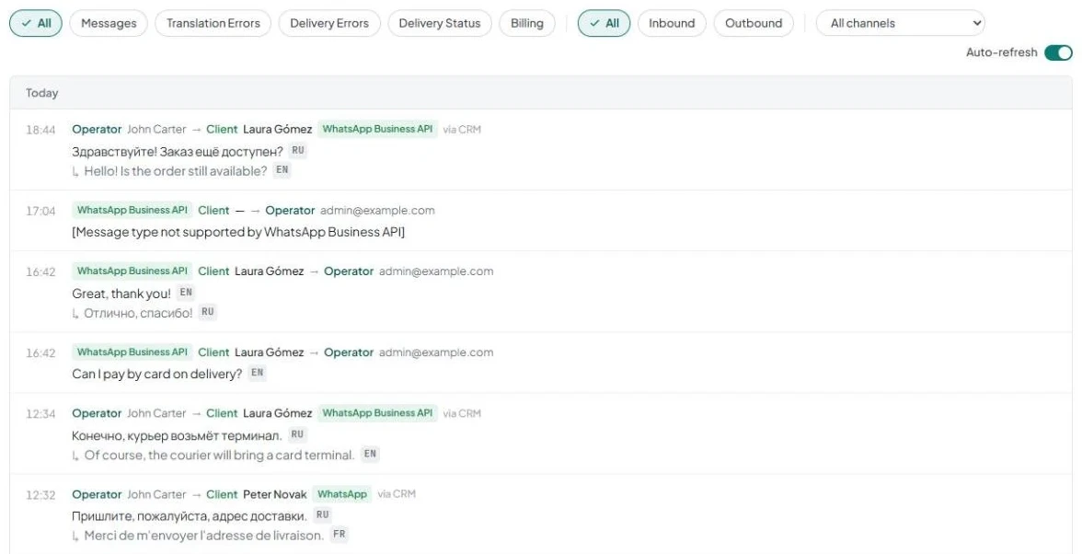The height and width of the screenshot is (554, 1082).
Task: Click 'Of course, the courier will bring a card terminal.'
Action: coord(219,456)
